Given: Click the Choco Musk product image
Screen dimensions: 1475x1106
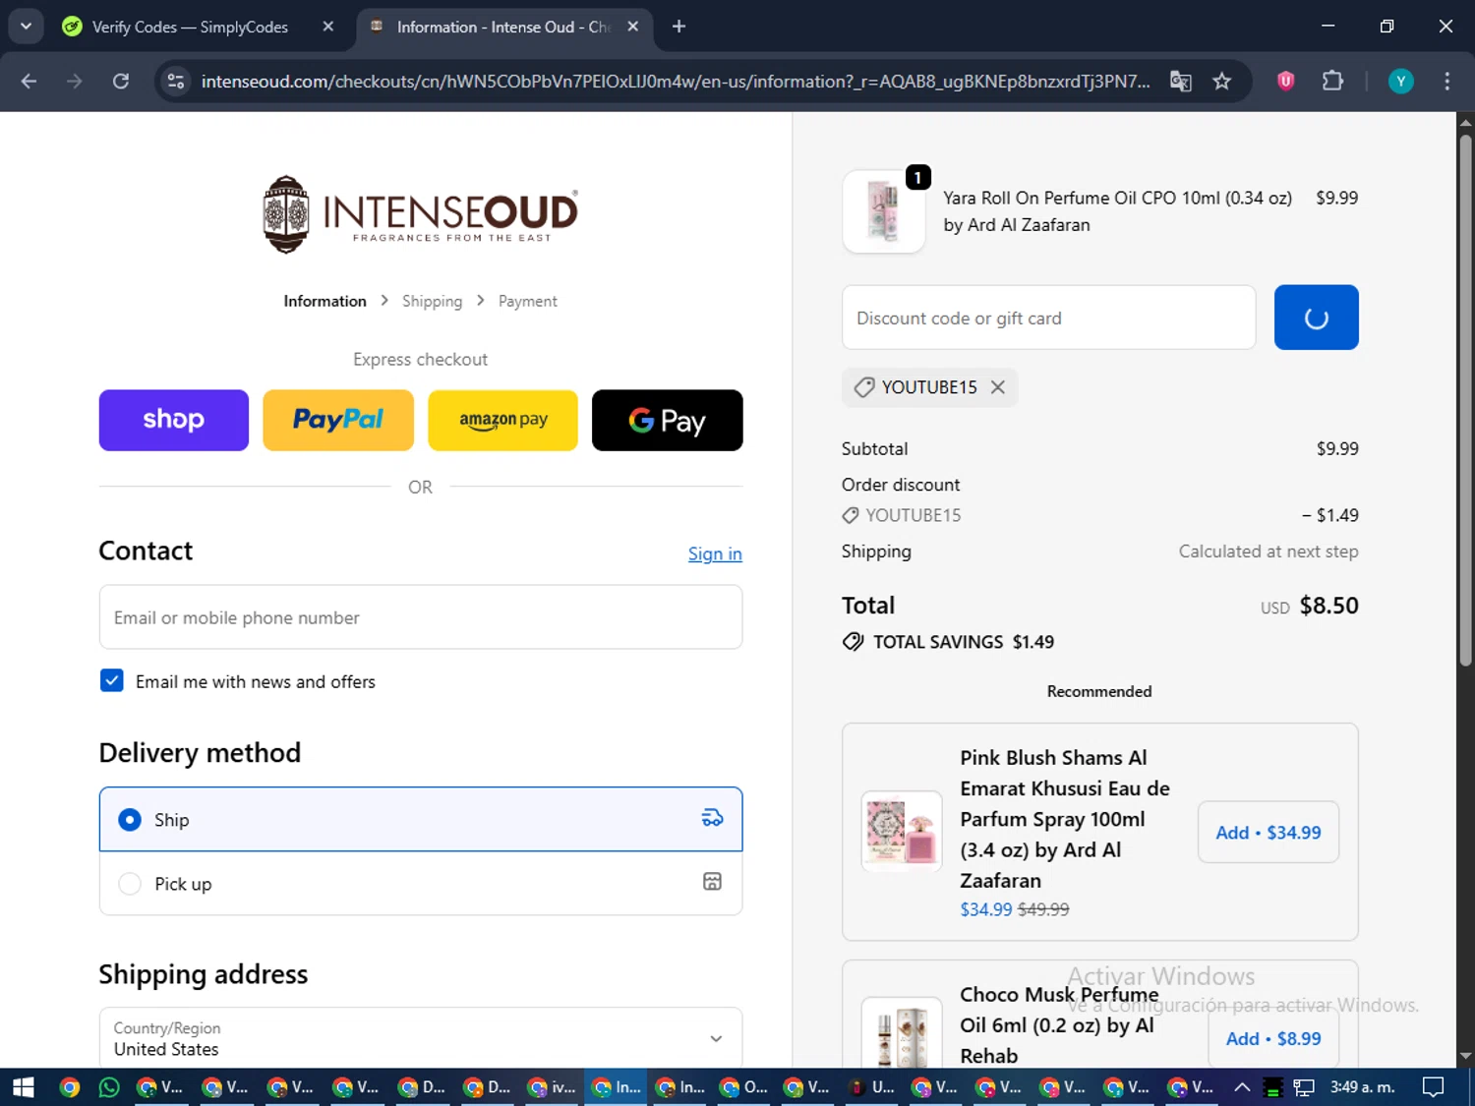Looking at the screenshot, I should (902, 1034).
